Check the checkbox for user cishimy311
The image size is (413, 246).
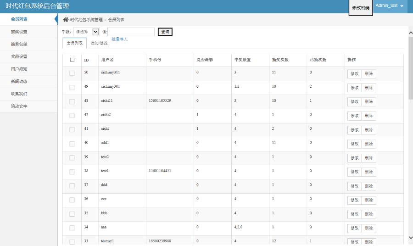pos(72,73)
